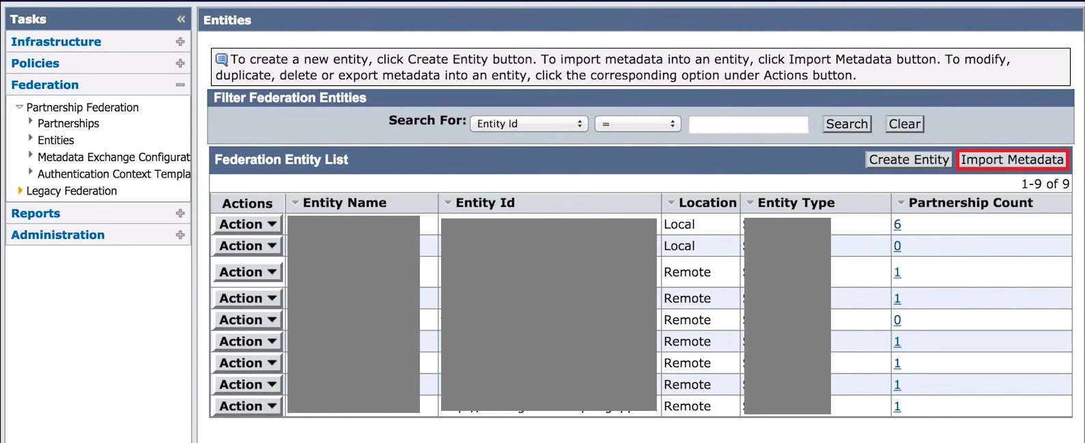This screenshot has width=1085, height=443.
Task: Open Action dropdown for last Remote row
Action: pos(248,406)
